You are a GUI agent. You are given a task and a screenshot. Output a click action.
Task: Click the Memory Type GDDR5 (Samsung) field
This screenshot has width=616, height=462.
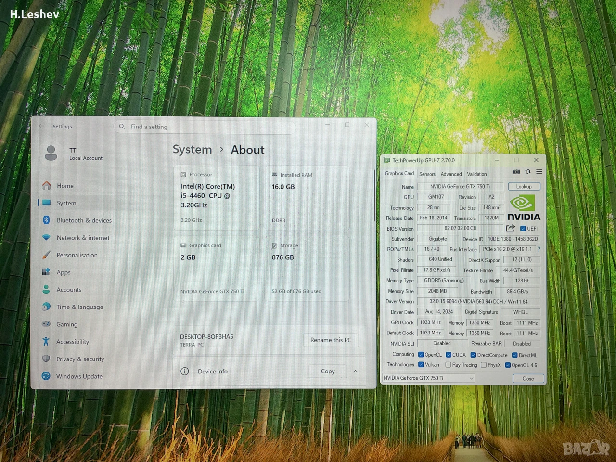(x=444, y=281)
